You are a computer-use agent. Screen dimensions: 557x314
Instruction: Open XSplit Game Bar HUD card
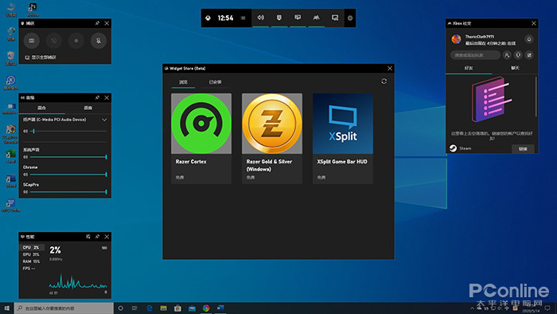coord(343,139)
